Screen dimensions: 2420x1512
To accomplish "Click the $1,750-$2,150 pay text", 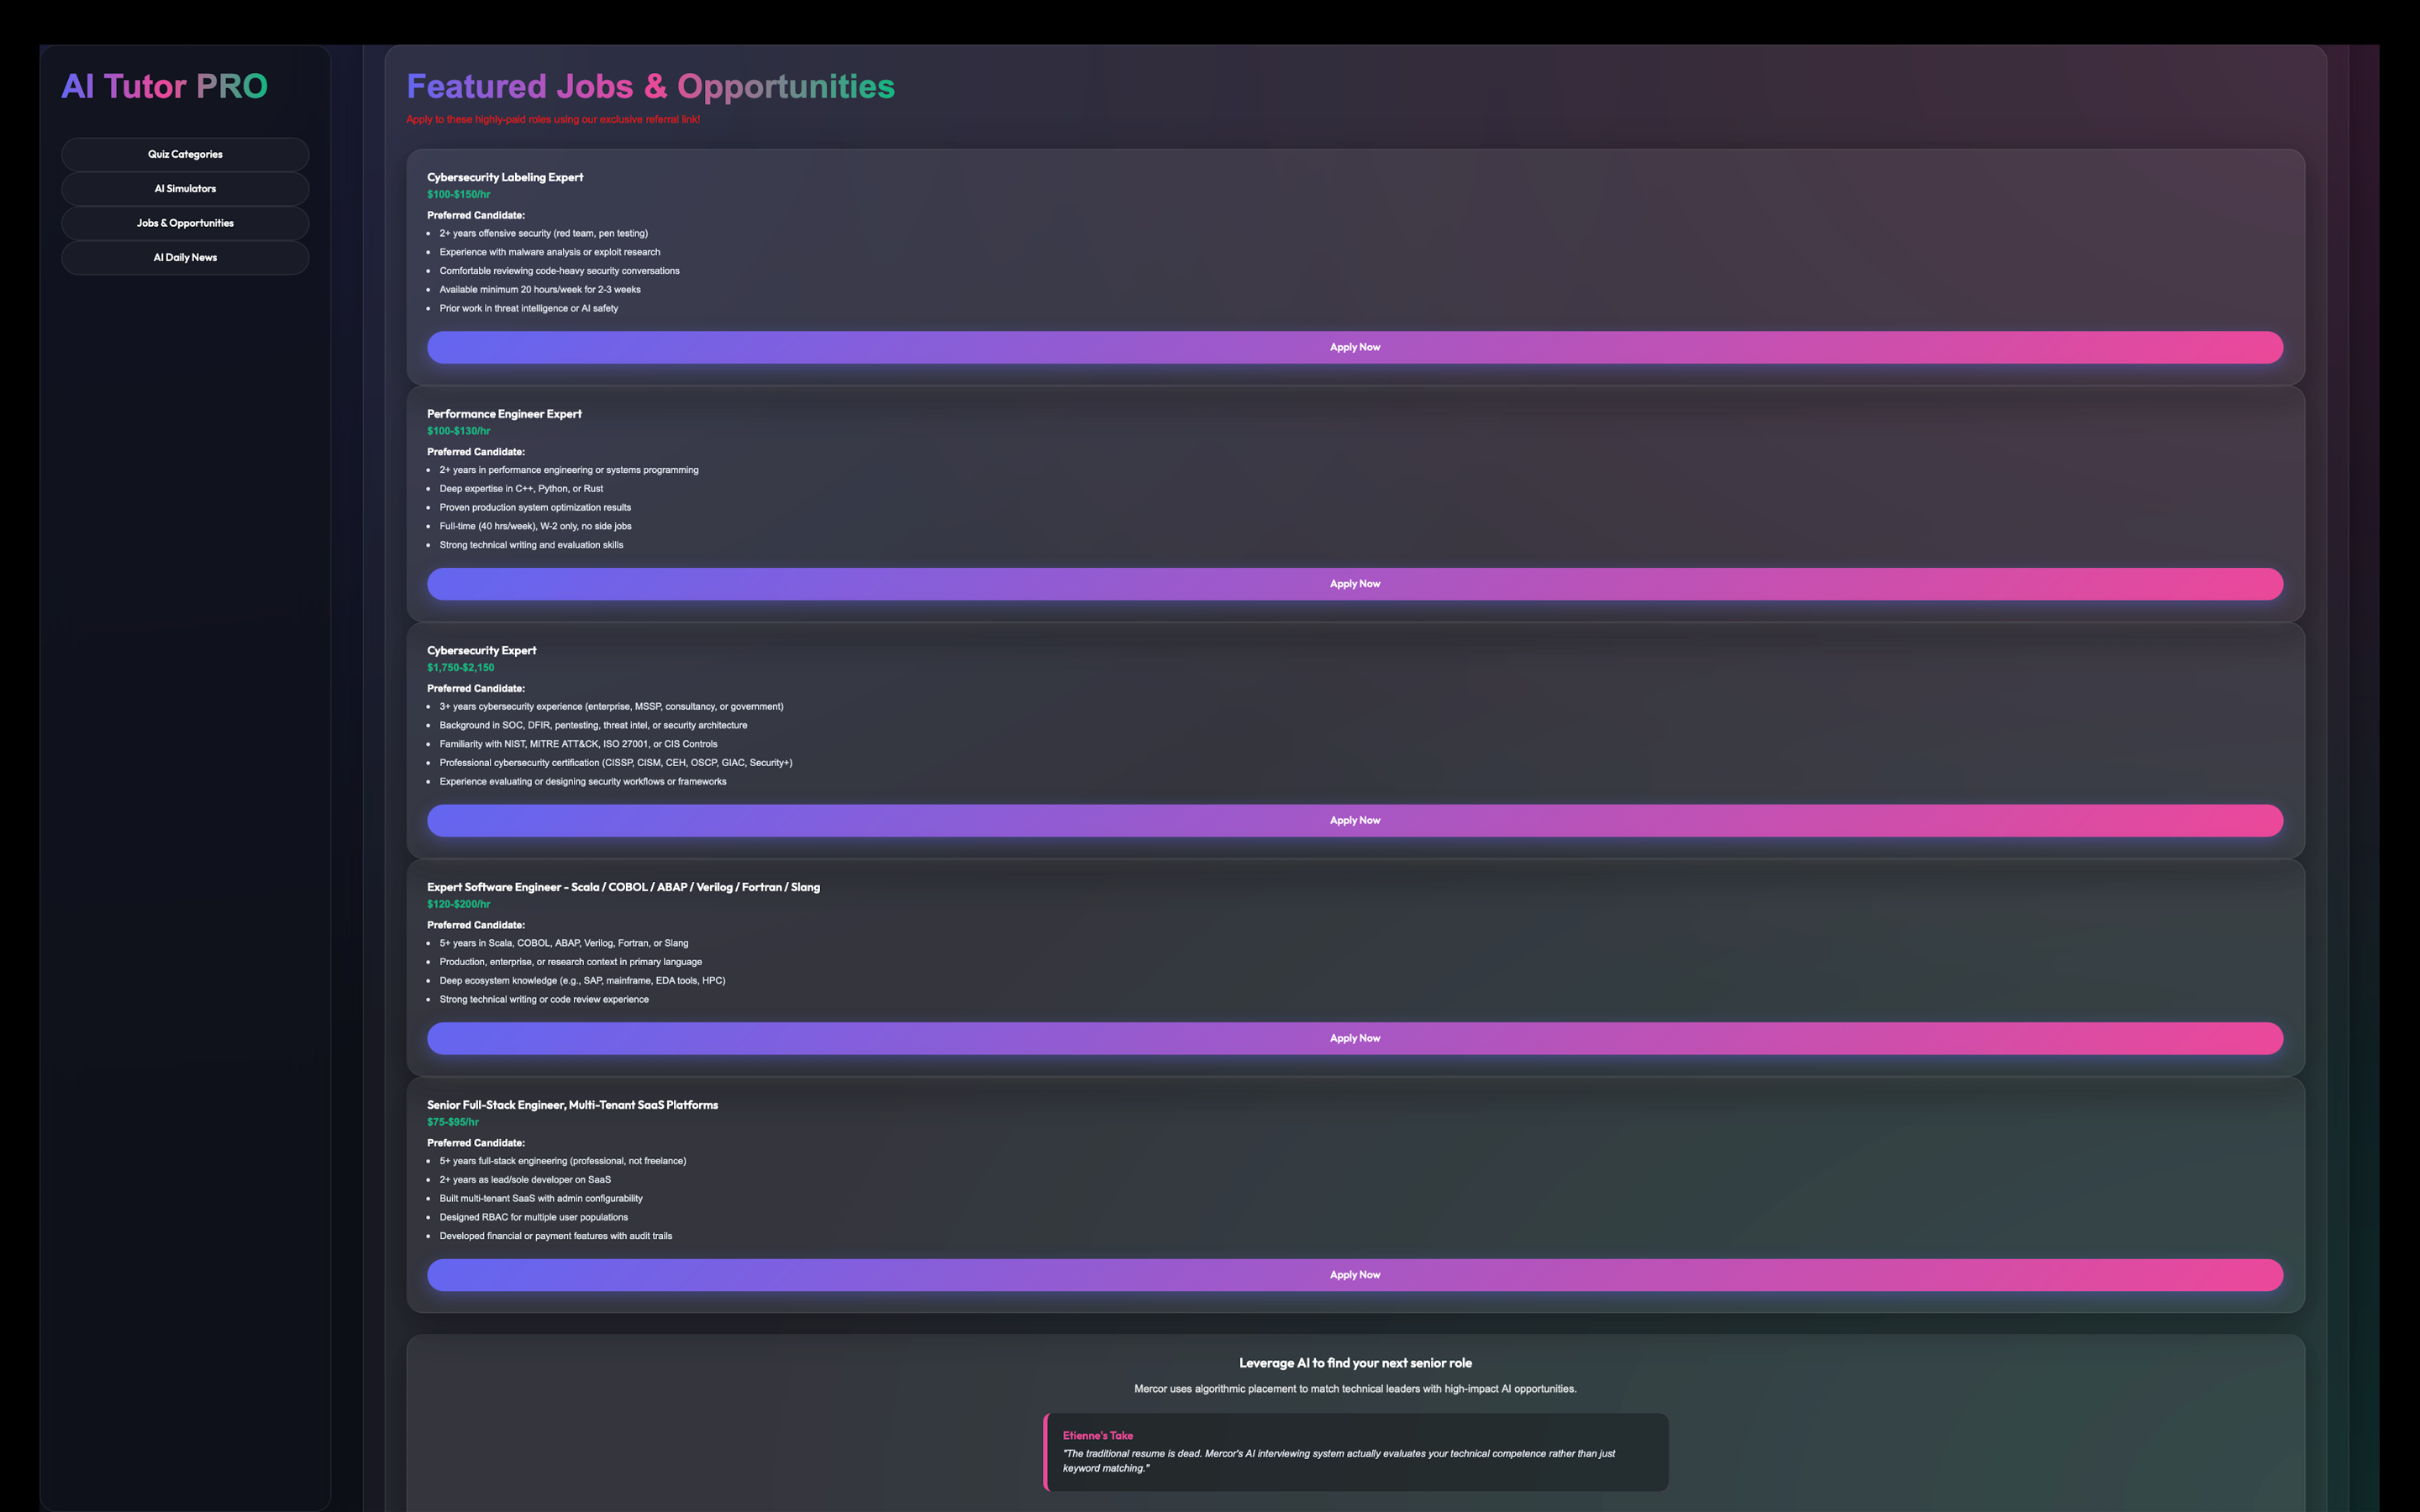I will [x=461, y=667].
